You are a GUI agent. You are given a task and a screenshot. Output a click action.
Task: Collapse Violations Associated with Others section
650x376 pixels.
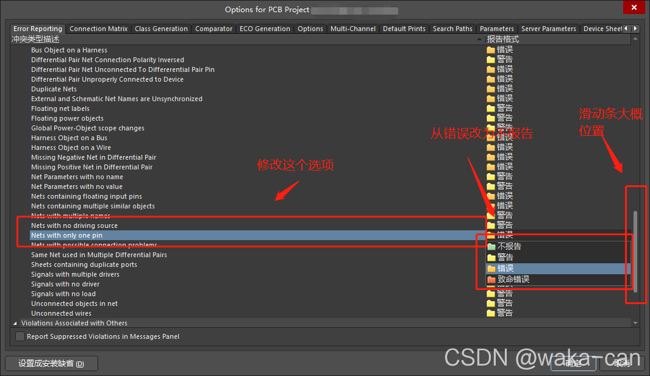coord(15,324)
